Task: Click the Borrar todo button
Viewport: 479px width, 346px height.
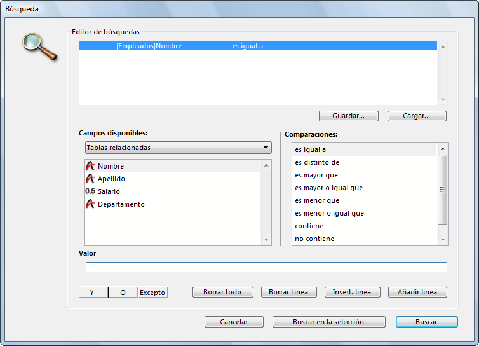Action: (x=222, y=293)
